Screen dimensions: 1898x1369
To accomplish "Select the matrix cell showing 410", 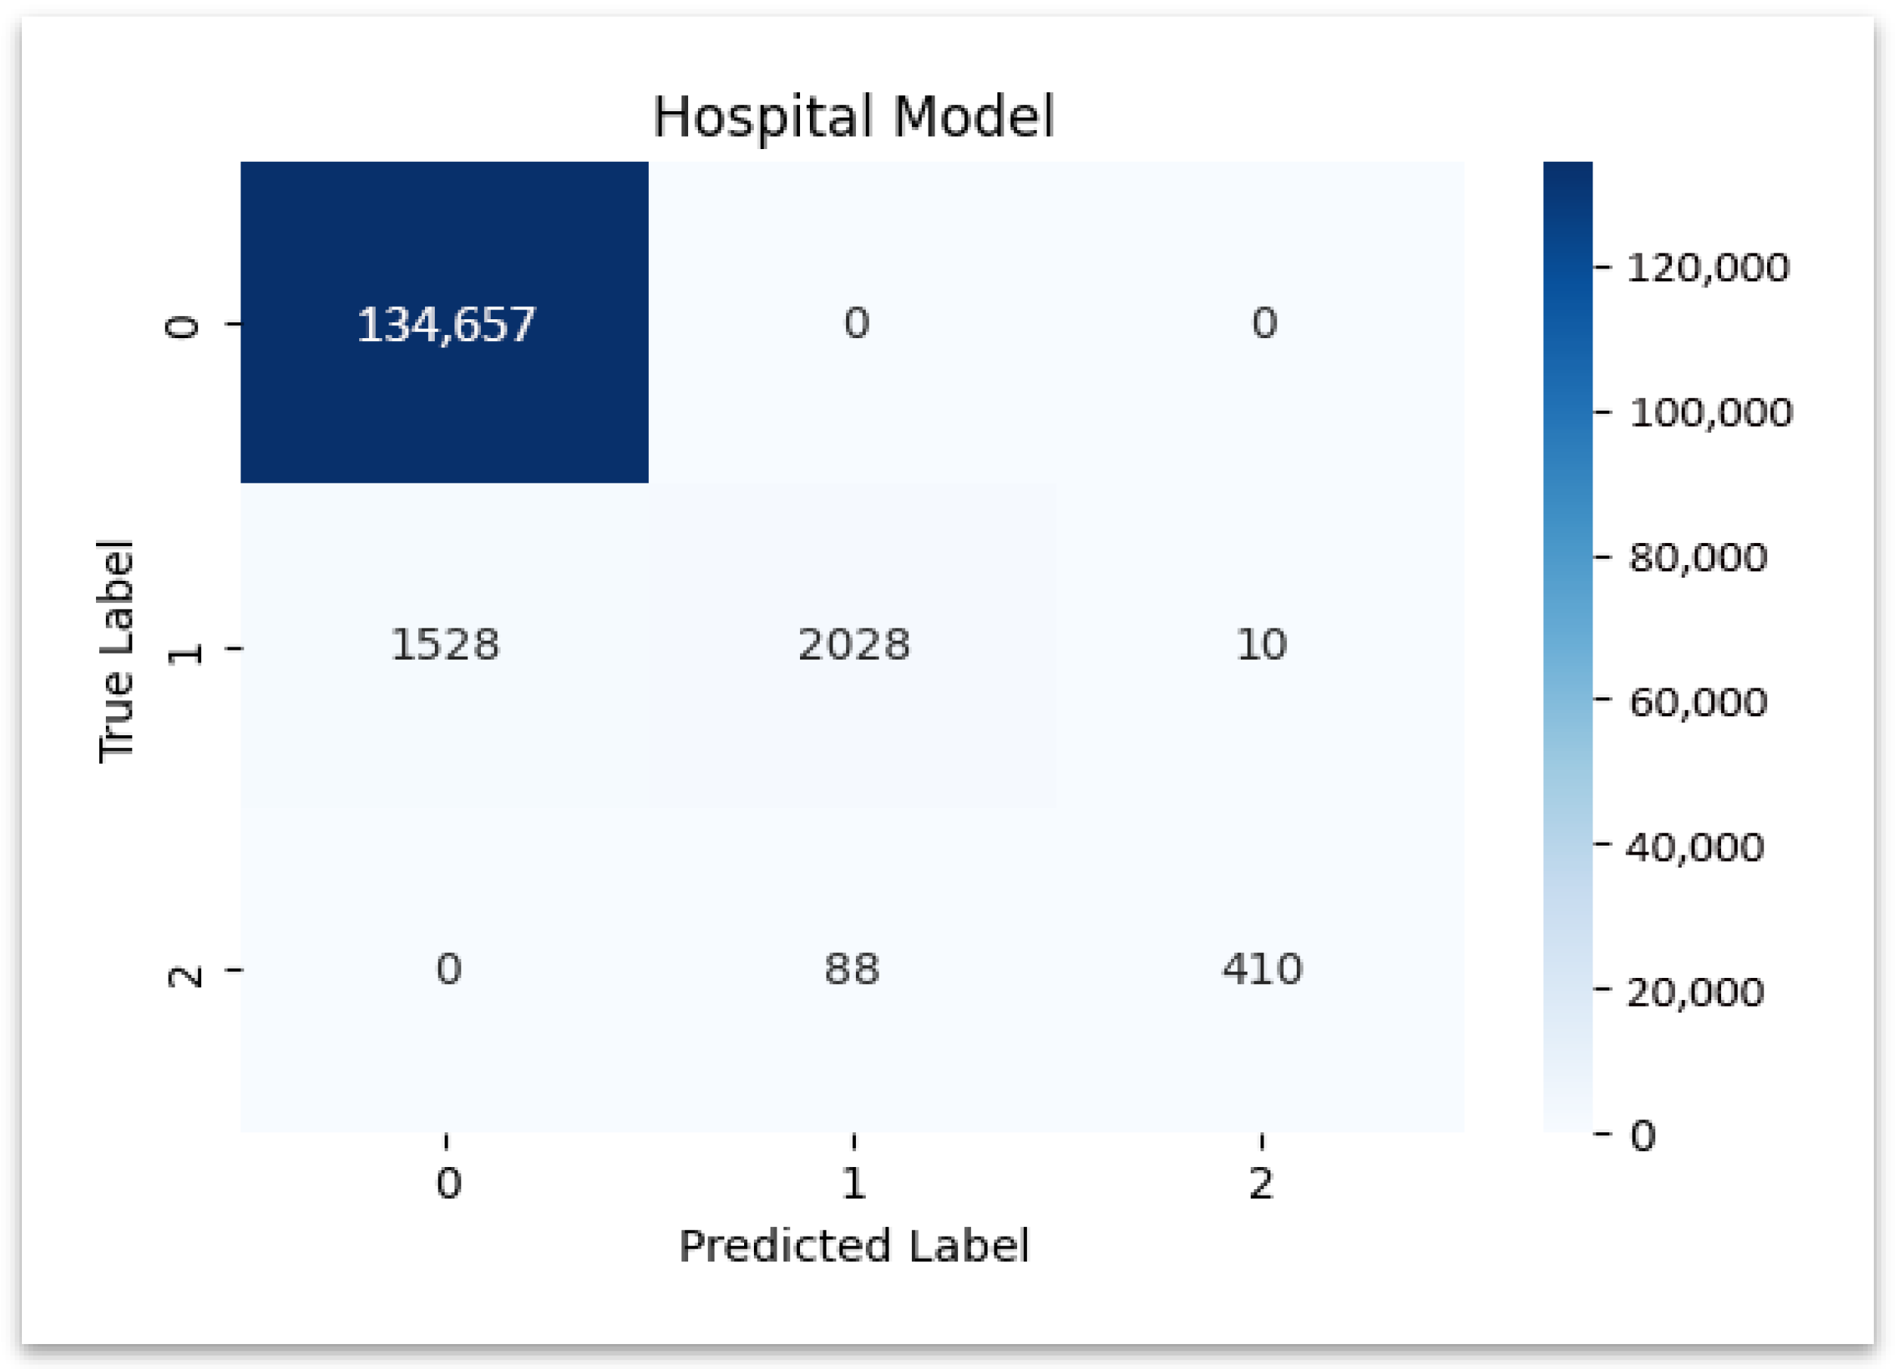I will click(x=1261, y=969).
